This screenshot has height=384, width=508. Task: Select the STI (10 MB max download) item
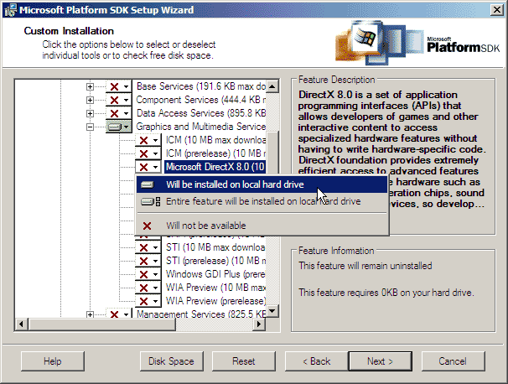[x=215, y=247]
